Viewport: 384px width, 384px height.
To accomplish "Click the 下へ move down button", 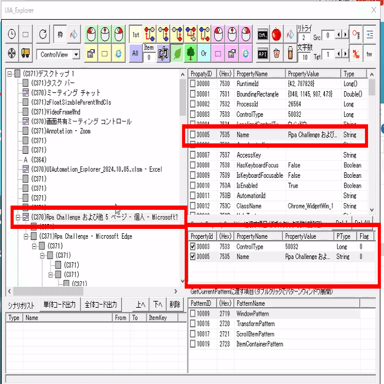I will [x=158, y=305].
